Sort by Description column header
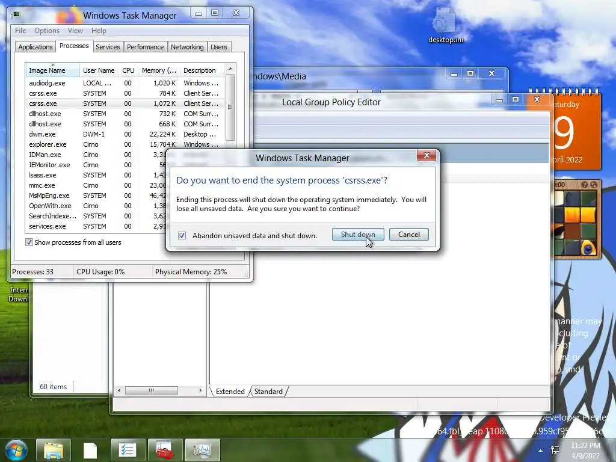Screen dimensions: 616x462 click(x=202, y=70)
